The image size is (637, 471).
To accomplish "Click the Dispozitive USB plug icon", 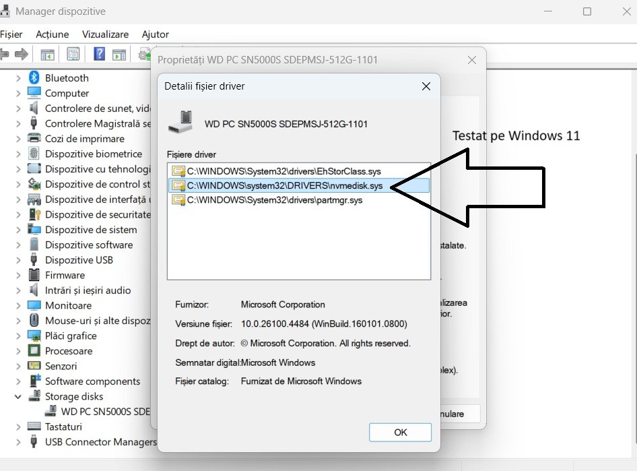I will [34, 259].
